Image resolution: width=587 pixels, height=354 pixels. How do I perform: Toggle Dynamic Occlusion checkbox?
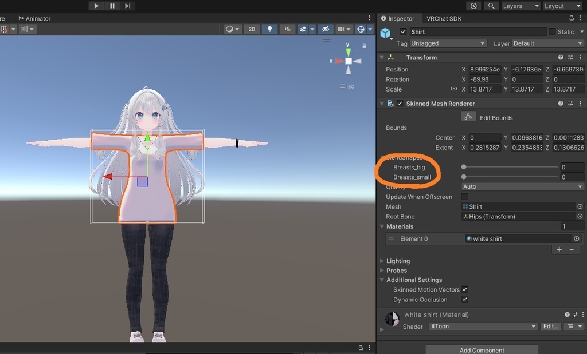464,300
